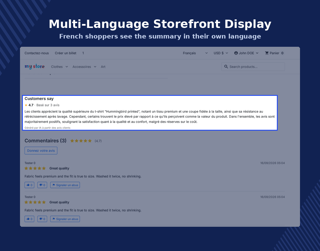Screen dimensions: 320x251
Task: Click the search magnifier icon
Action: (226, 67)
